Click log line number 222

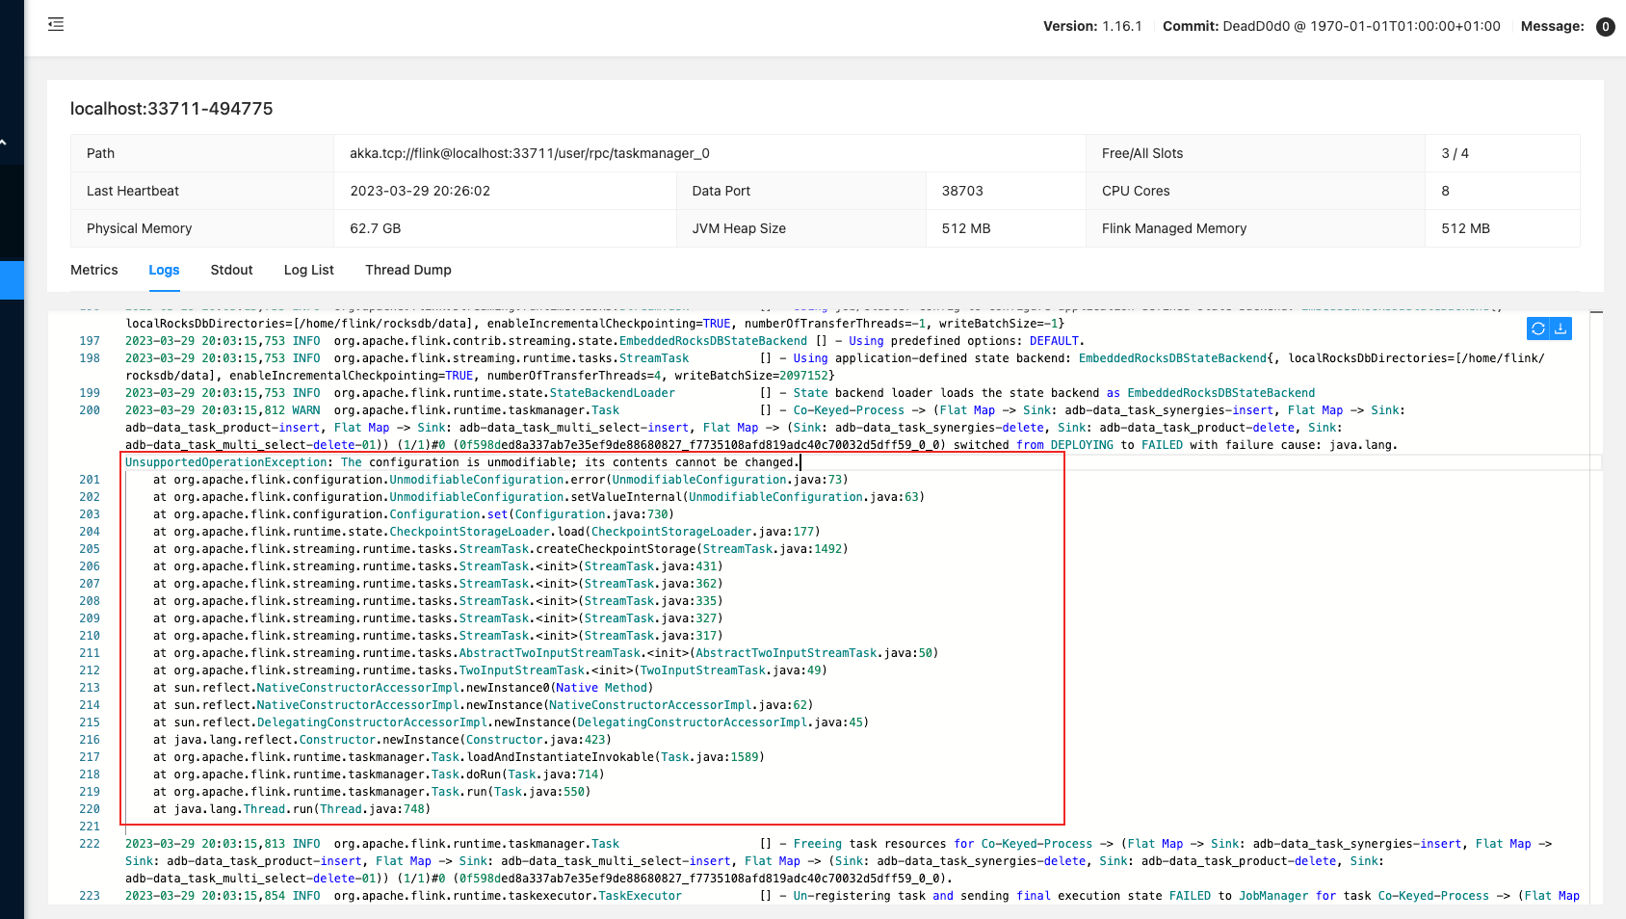tap(90, 844)
